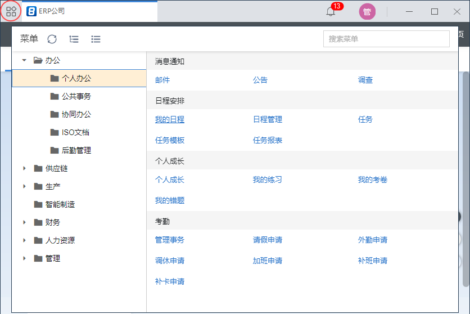Open the ISO文档 folder
The image size is (470, 314).
(75, 132)
